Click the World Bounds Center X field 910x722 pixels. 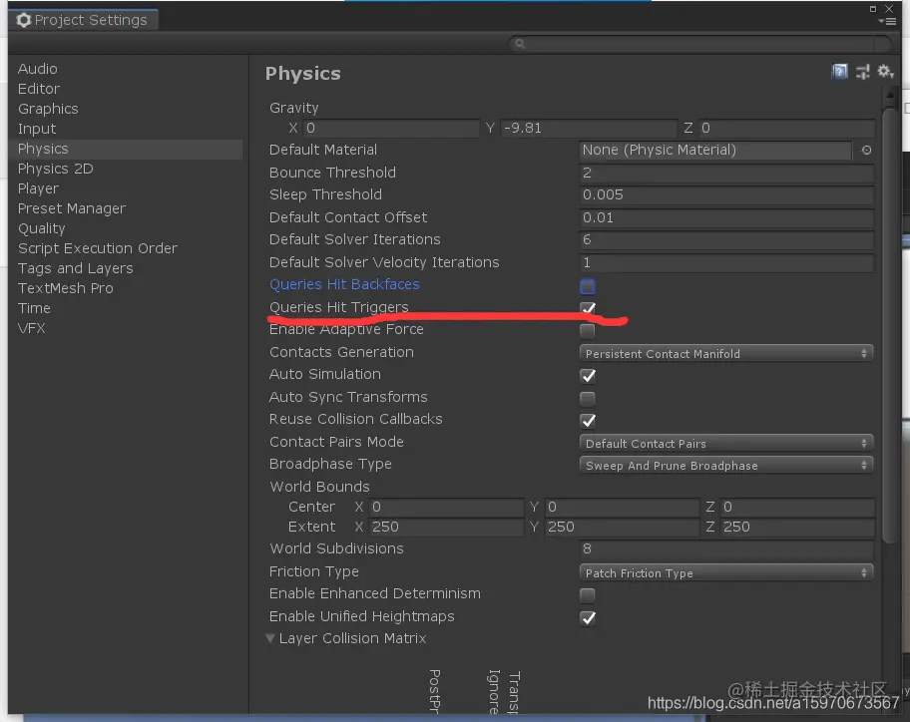[446, 508]
